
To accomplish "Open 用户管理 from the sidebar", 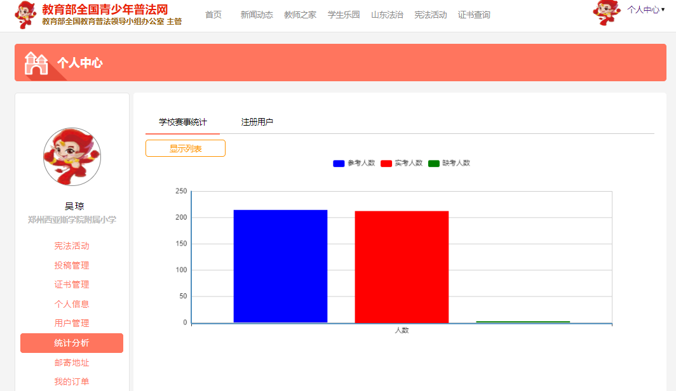I will 72,323.
